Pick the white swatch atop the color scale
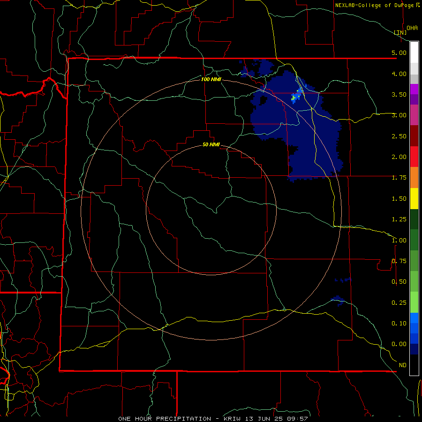The image size is (422, 422). (x=414, y=52)
